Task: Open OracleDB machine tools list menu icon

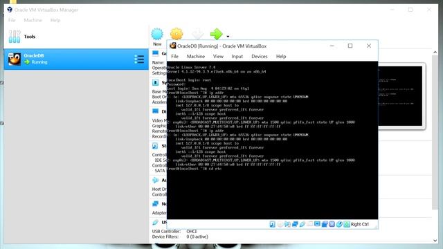Action: pyautogui.click(x=139, y=59)
